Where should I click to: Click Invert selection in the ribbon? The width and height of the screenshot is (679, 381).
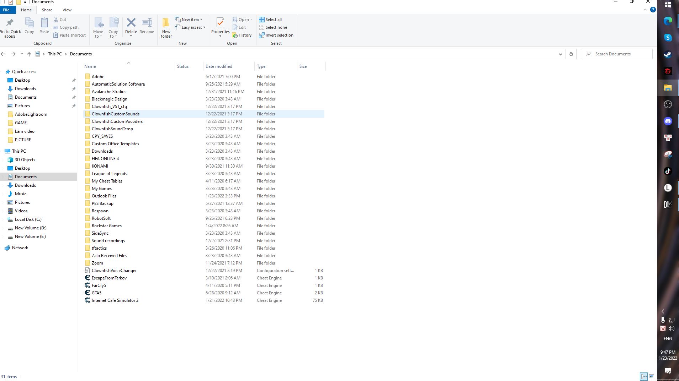pos(276,35)
